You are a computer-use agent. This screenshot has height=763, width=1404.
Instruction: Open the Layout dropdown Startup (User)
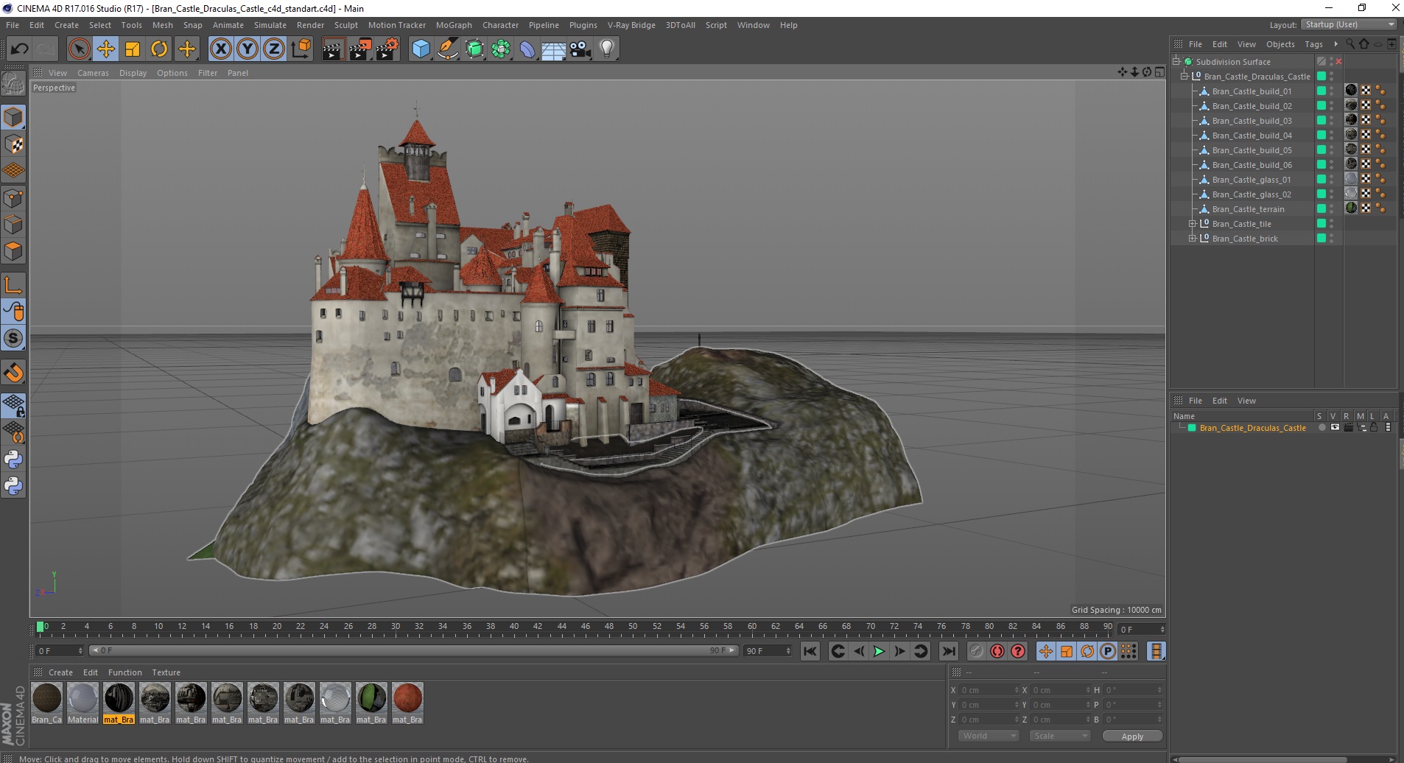[x=1349, y=24]
